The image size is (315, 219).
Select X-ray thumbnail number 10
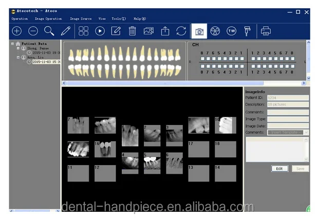coord(226,125)
